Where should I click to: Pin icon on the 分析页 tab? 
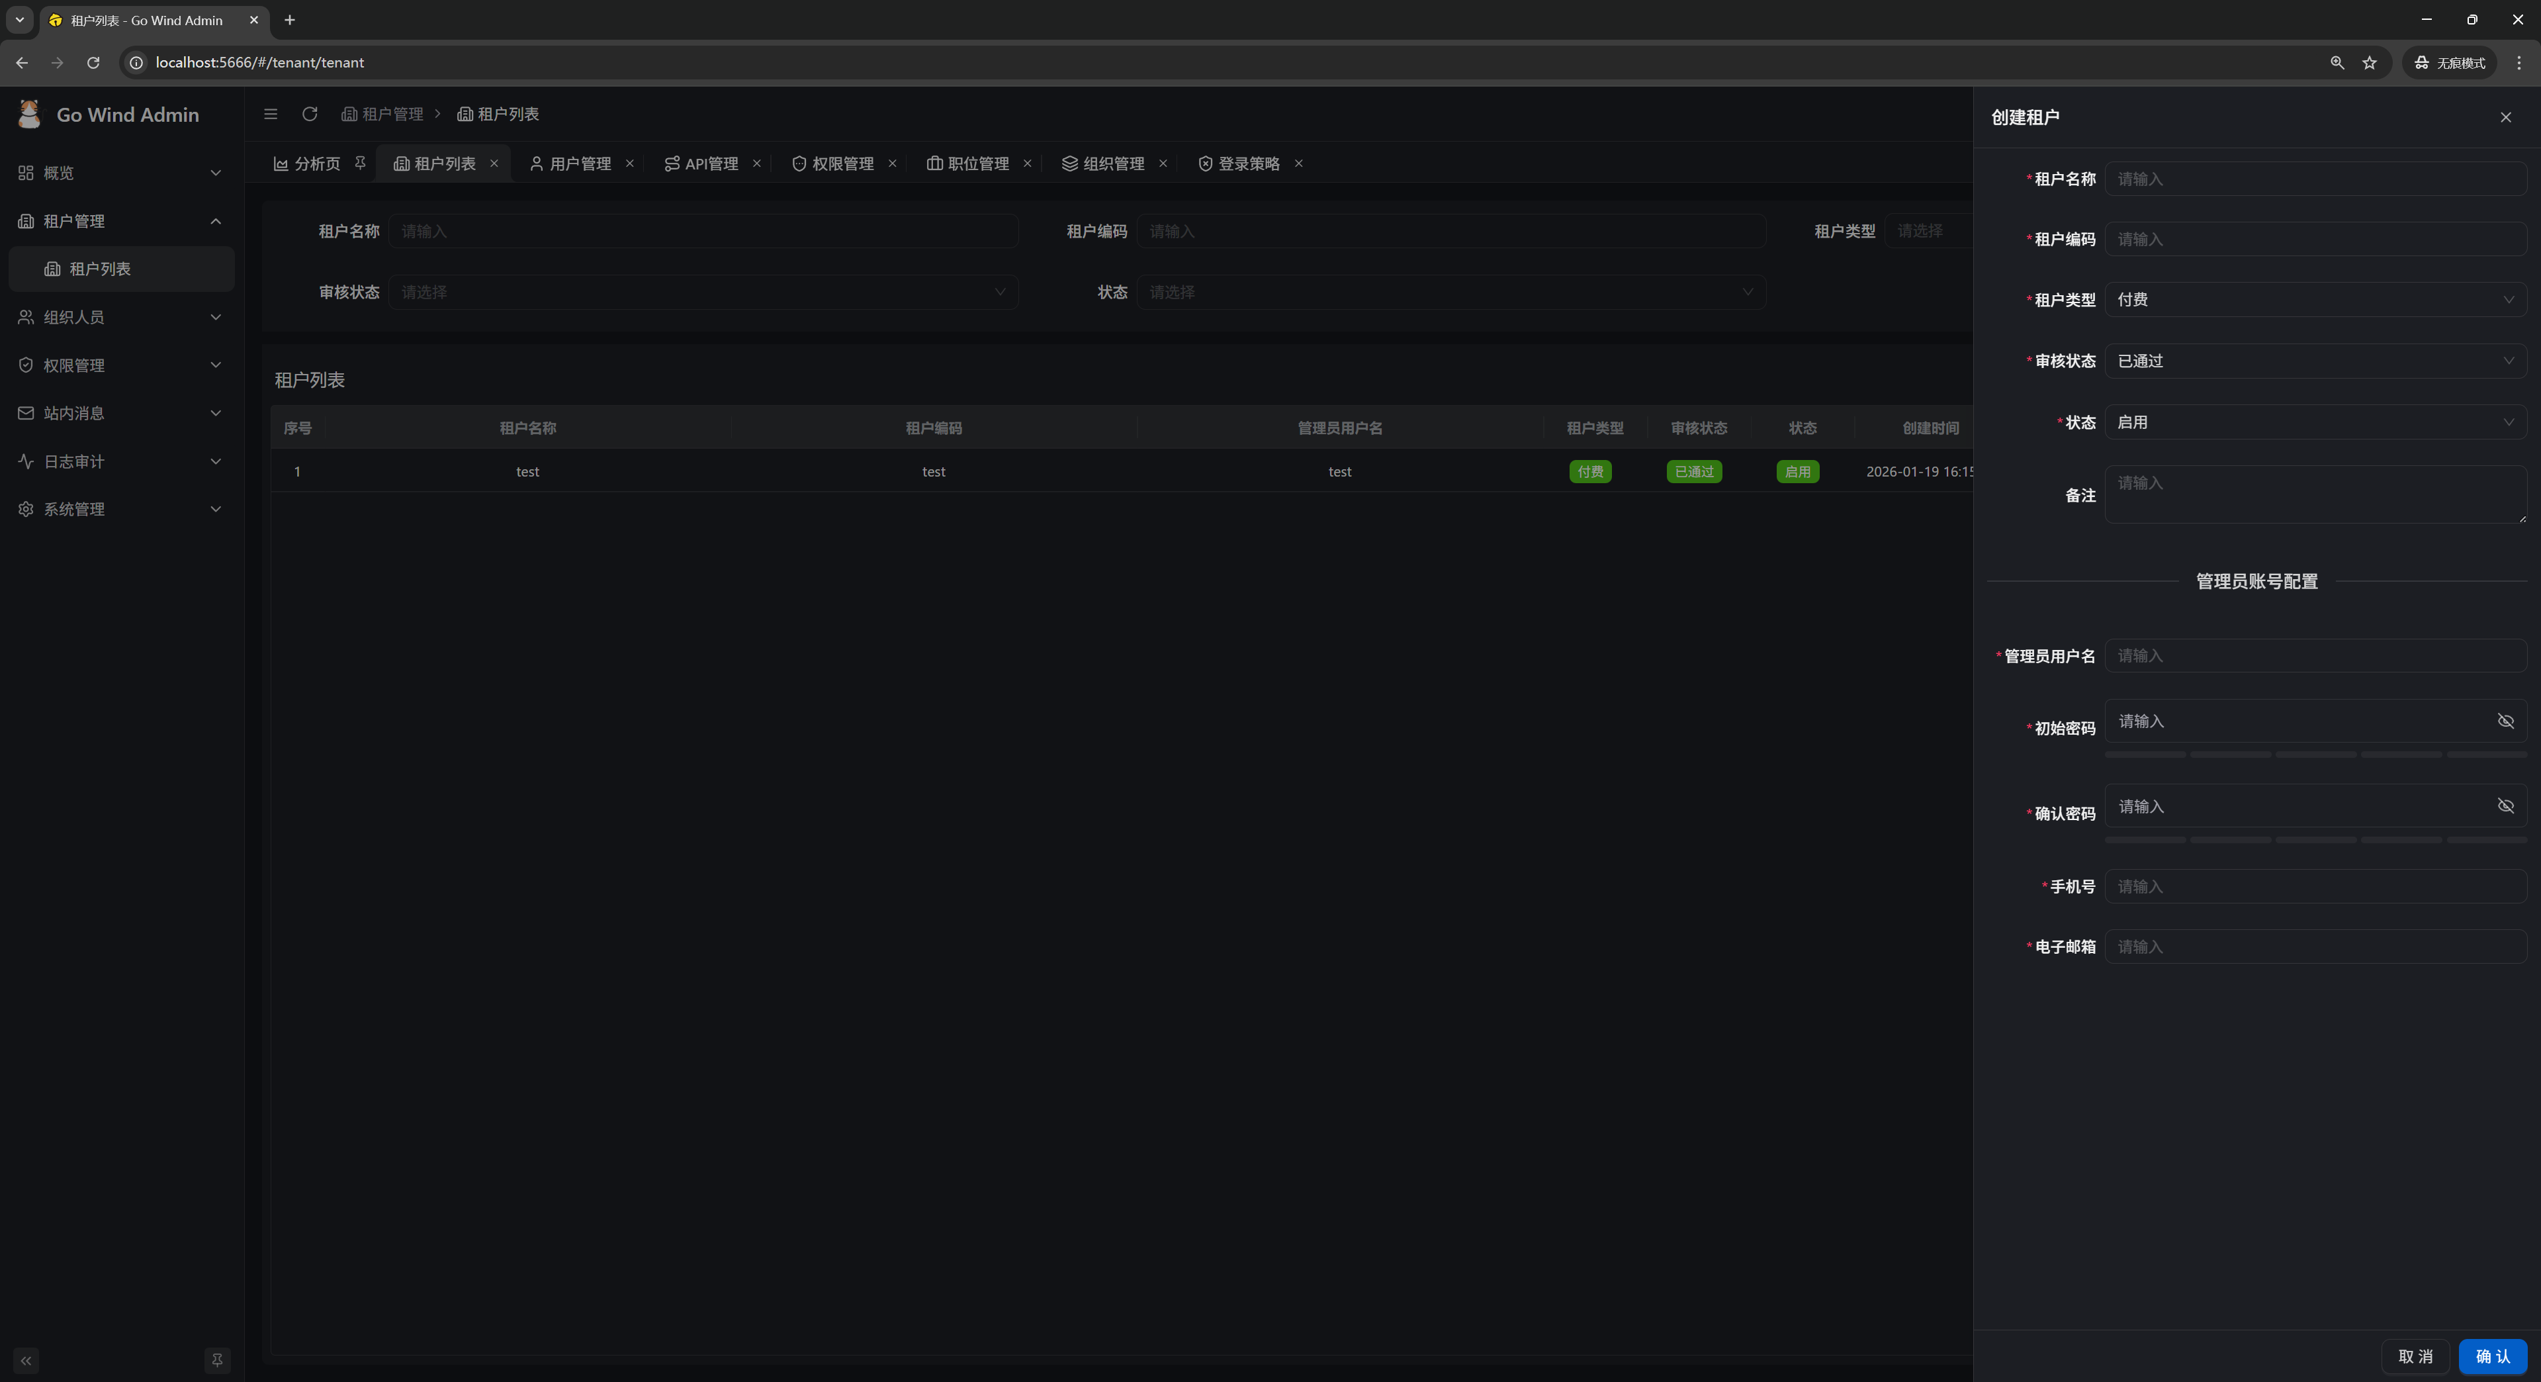pos(360,163)
